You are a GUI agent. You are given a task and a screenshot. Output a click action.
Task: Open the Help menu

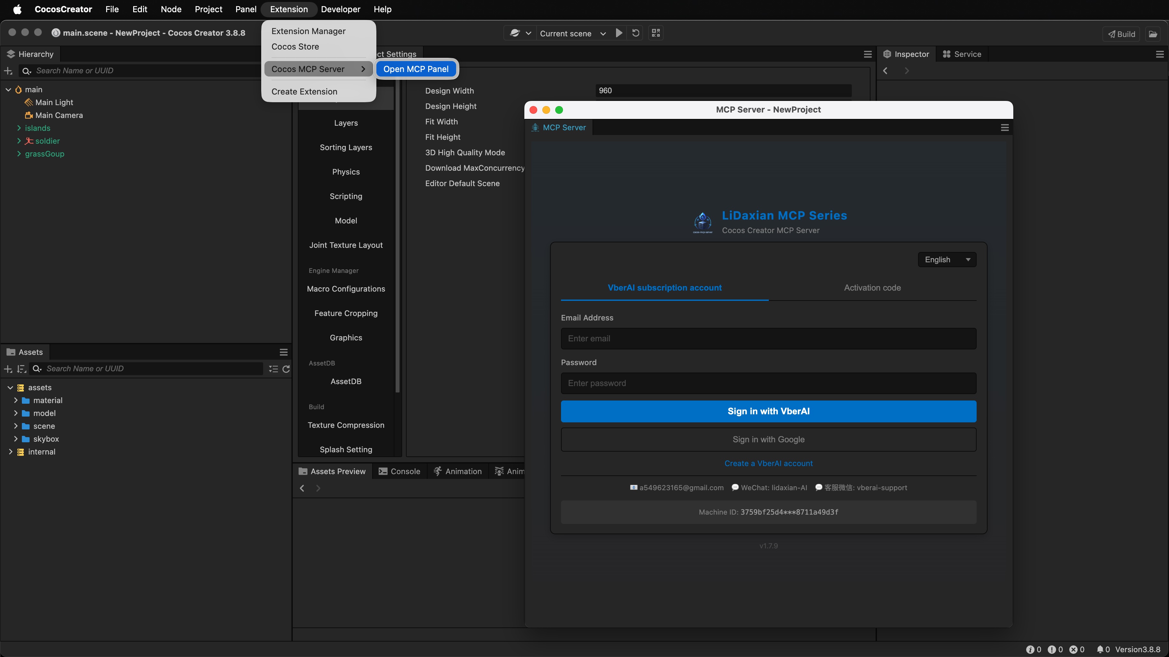[382, 9]
